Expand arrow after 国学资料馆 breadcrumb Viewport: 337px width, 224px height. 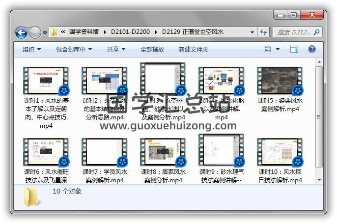[x=105, y=32]
